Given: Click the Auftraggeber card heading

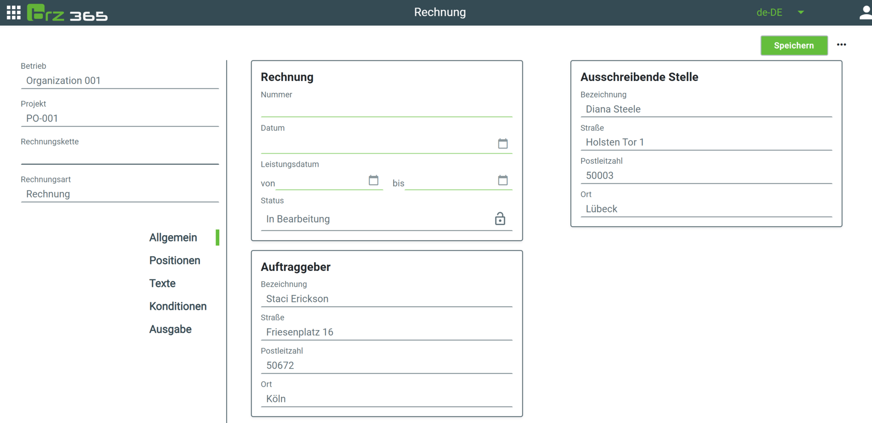Looking at the screenshot, I should click(x=296, y=267).
